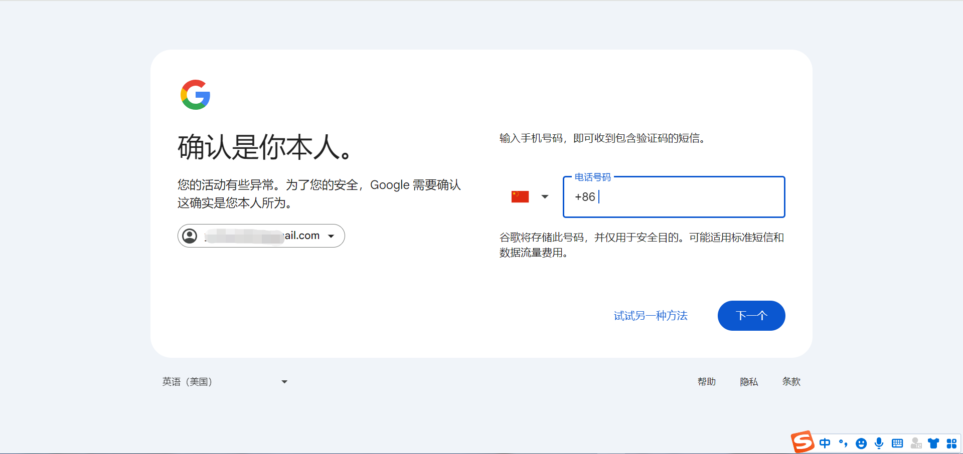
Task: Open the 条款 terms link
Action: (791, 382)
